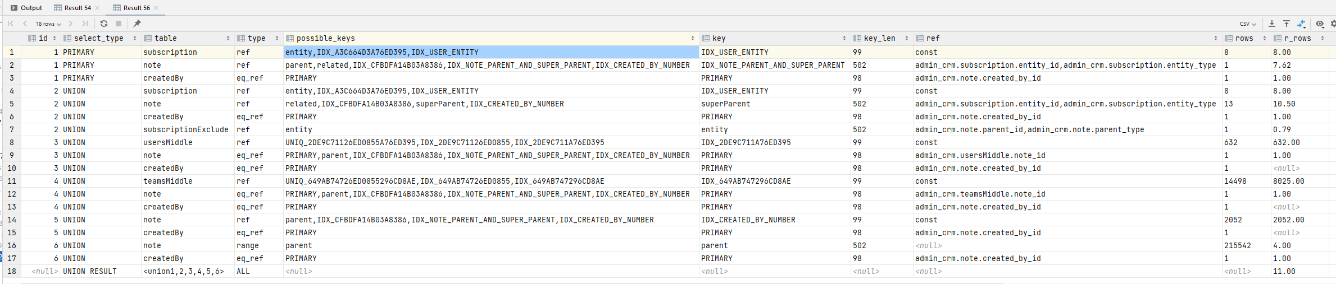Click the select_type column header
Image resolution: width=1336 pixels, height=284 pixels.
98,38
